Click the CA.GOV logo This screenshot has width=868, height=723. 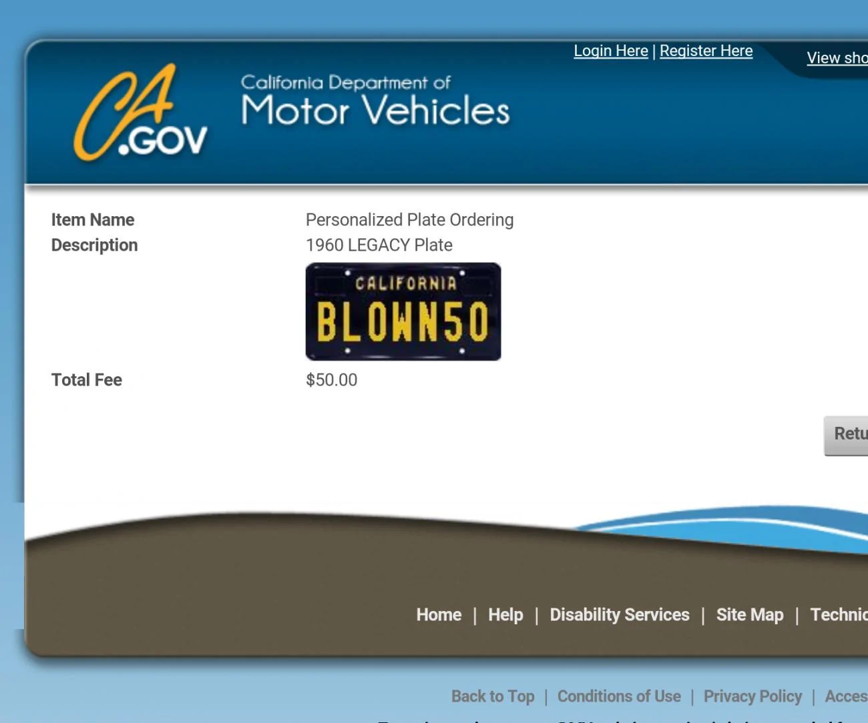[141, 112]
